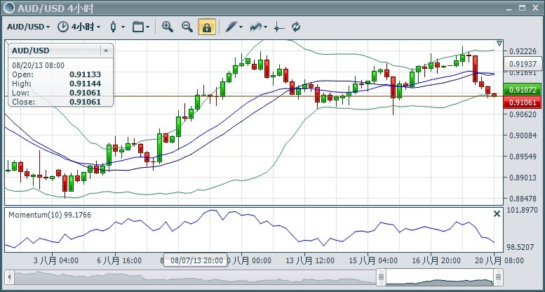This screenshot has height=292, width=545.
Task: Close the Momentum indicator pane
Action: [497, 213]
